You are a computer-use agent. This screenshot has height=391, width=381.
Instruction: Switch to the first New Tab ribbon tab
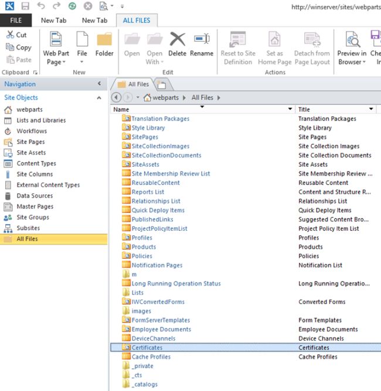tap(54, 20)
